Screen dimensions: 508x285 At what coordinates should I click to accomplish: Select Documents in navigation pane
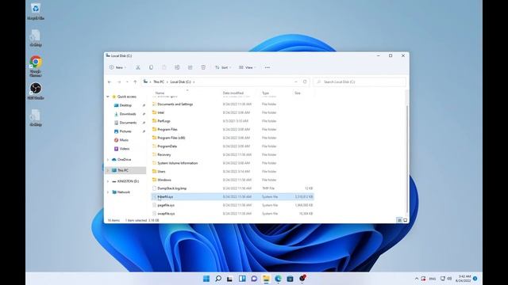click(128, 123)
